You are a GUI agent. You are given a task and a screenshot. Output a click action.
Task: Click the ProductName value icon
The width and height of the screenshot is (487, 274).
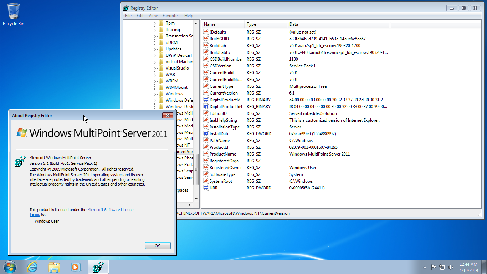[206, 154]
